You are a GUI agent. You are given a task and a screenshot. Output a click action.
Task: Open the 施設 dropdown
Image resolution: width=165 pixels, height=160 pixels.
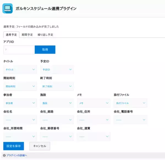[x=57, y=103]
